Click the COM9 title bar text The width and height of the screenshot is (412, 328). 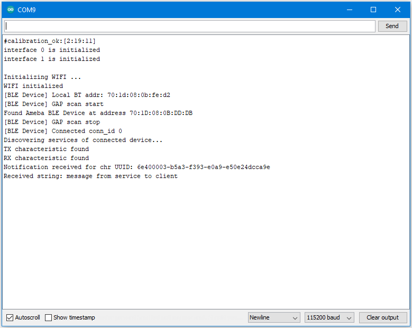click(x=26, y=10)
